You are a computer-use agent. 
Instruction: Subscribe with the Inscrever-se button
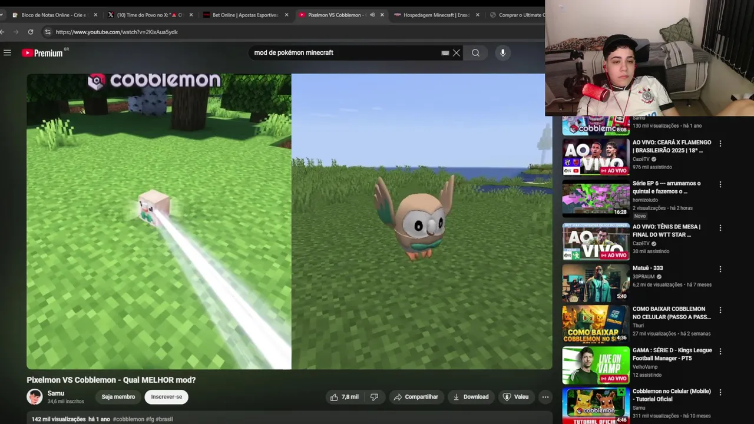tap(166, 397)
